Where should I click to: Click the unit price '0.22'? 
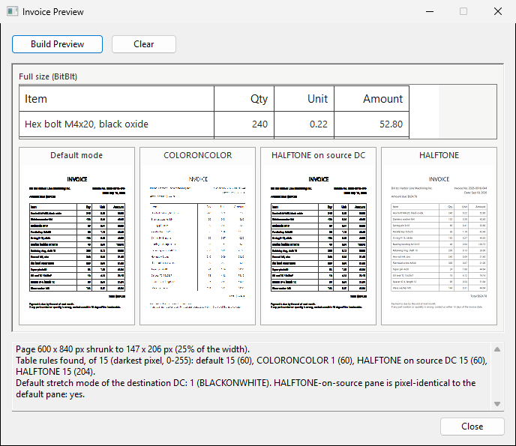(319, 124)
